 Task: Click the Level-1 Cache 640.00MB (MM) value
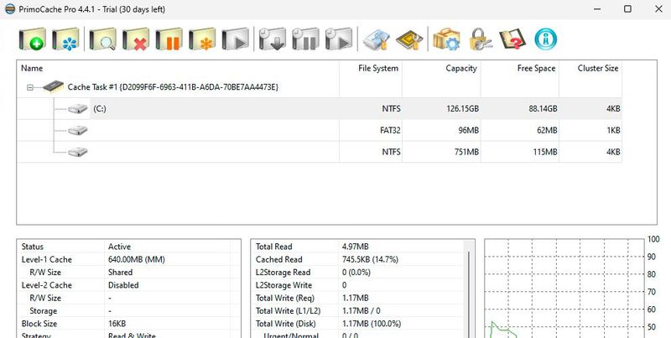click(136, 259)
